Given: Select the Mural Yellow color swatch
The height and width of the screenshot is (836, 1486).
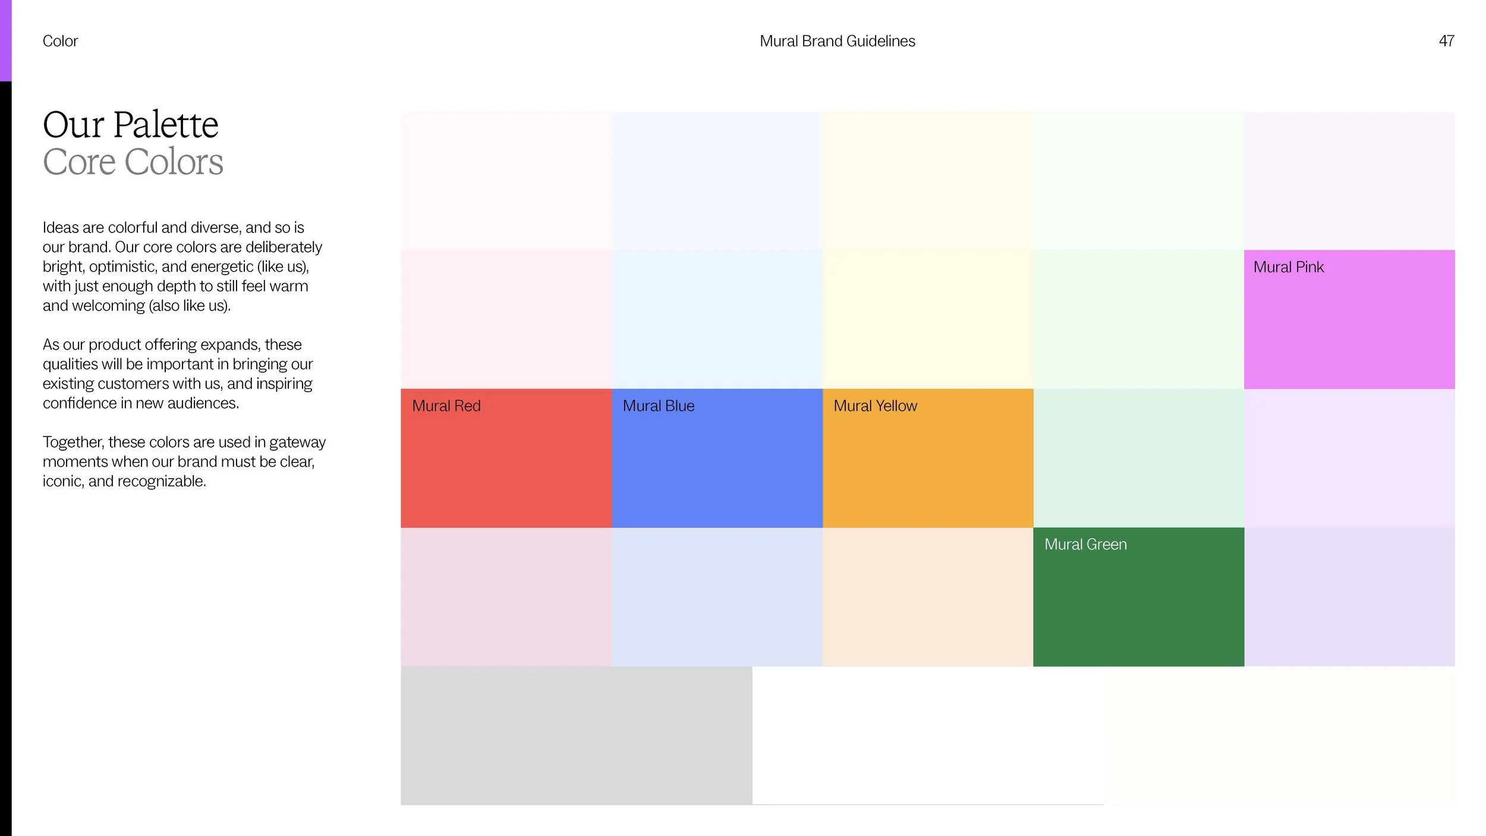Looking at the screenshot, I should coord(928,458).
